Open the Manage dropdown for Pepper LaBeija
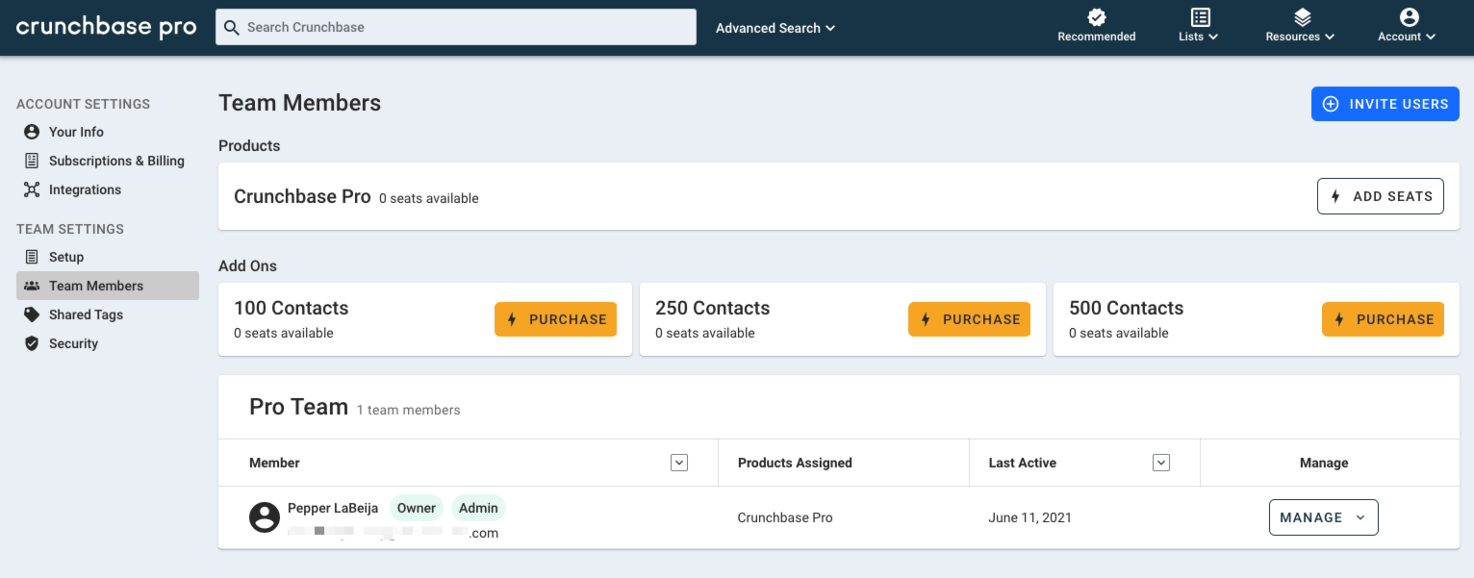This screenshot has width=1474, height=578. [1323, 517]
